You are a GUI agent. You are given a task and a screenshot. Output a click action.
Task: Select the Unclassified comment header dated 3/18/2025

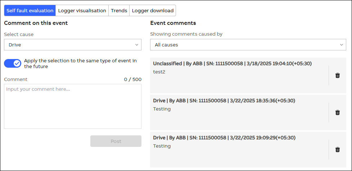click(x=232, y=63)
